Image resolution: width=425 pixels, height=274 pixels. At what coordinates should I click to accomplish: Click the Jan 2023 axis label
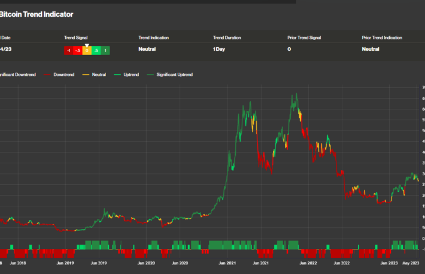pos(389,263)
